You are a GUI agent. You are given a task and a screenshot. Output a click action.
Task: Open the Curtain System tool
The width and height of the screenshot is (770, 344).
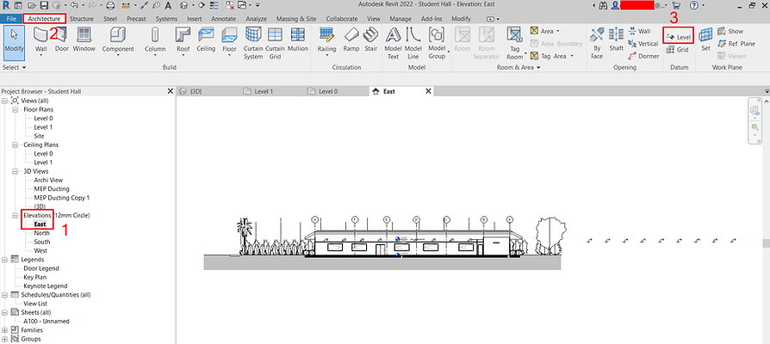[x=253, y=43]
